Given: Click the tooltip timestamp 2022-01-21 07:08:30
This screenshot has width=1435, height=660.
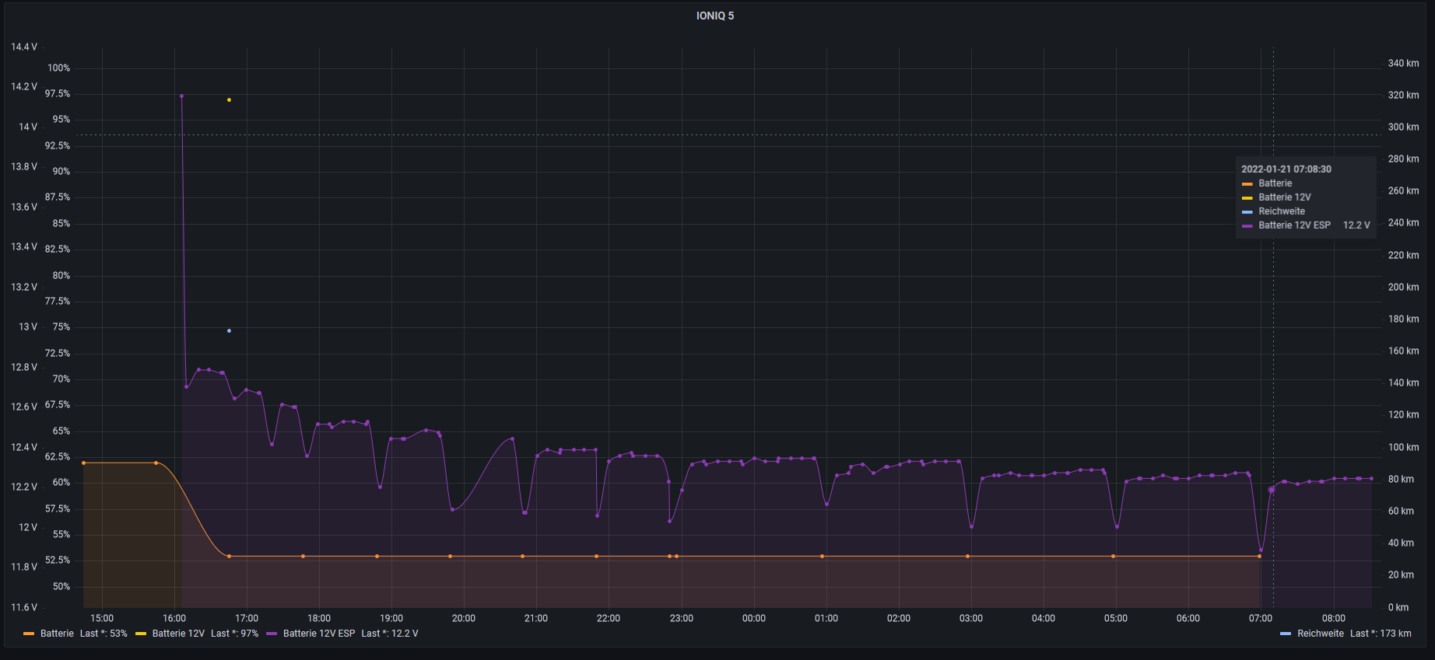Looking at the screenshot, I should click(x=1286, y=169).
